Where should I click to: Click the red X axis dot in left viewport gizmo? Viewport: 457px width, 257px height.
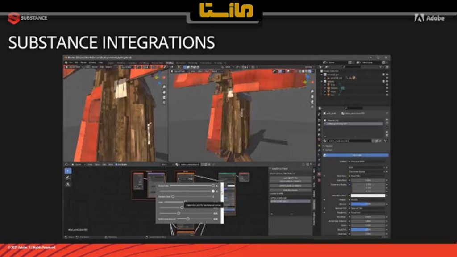tap(164, 78)
